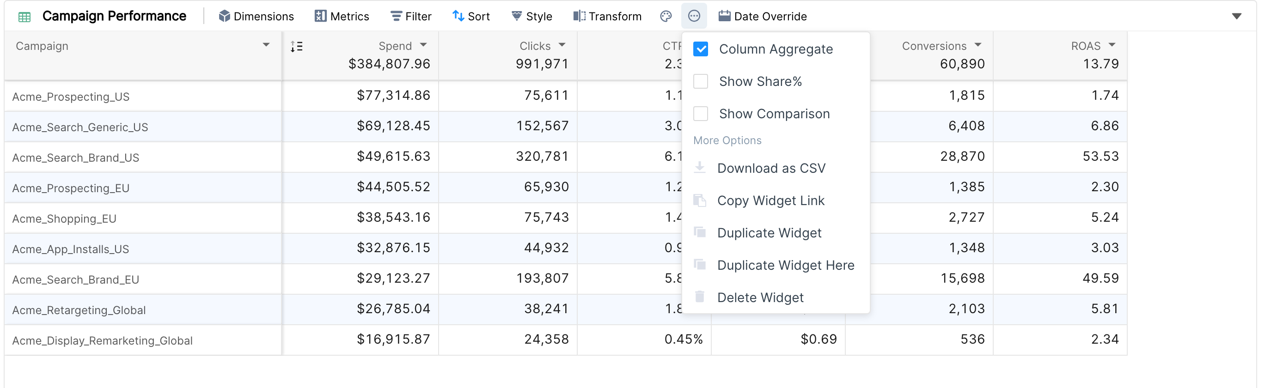Open the Spend column dropdown arrow
1271x388 pixels.
[x=423, y=45]
